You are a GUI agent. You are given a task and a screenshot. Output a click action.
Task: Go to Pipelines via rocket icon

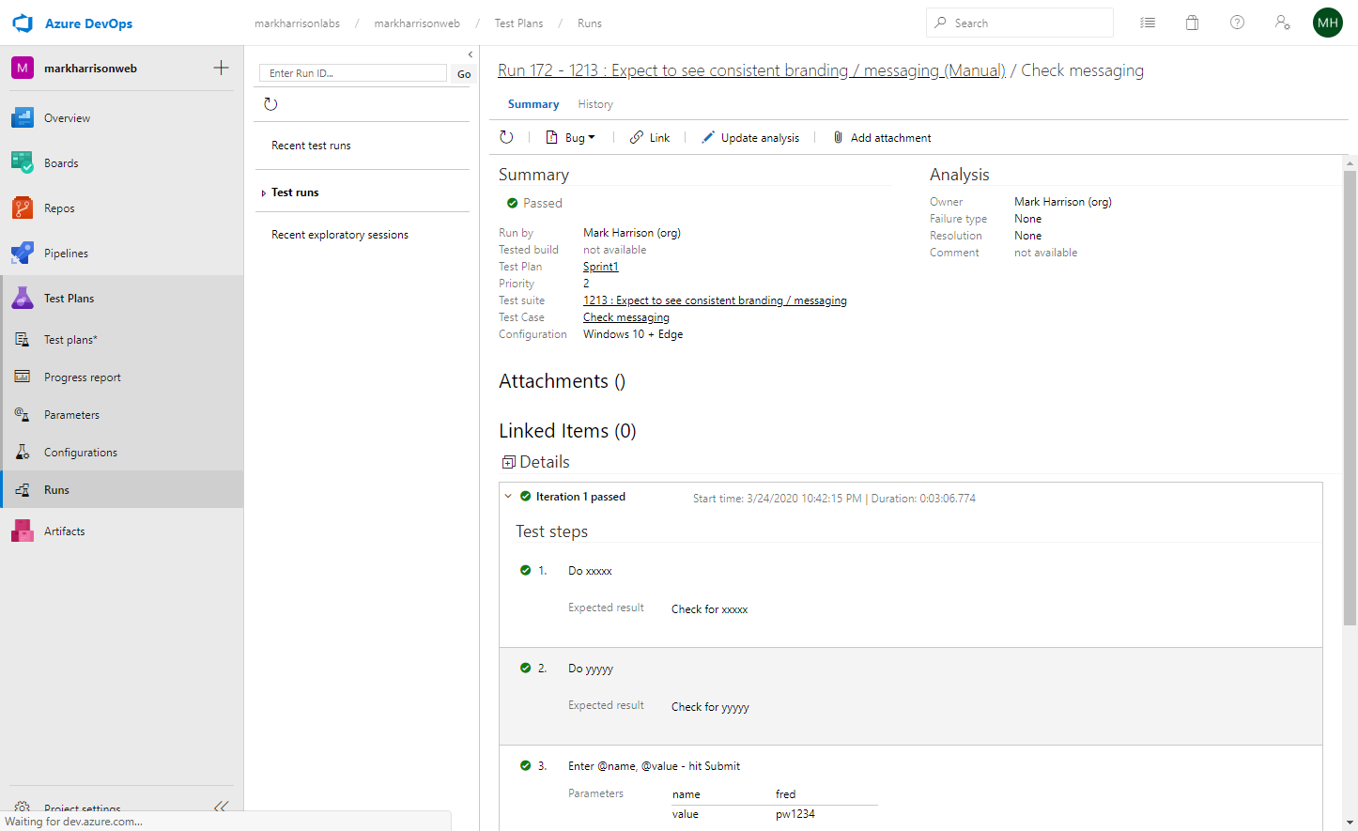click(23, 254)
